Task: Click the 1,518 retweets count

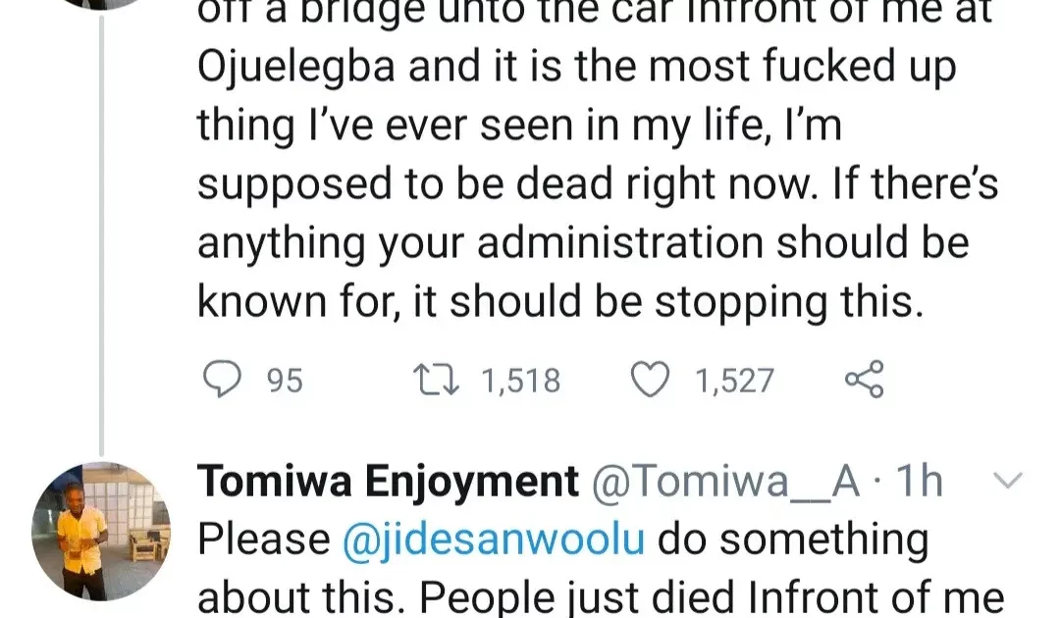Action: (x=520, y=381)
